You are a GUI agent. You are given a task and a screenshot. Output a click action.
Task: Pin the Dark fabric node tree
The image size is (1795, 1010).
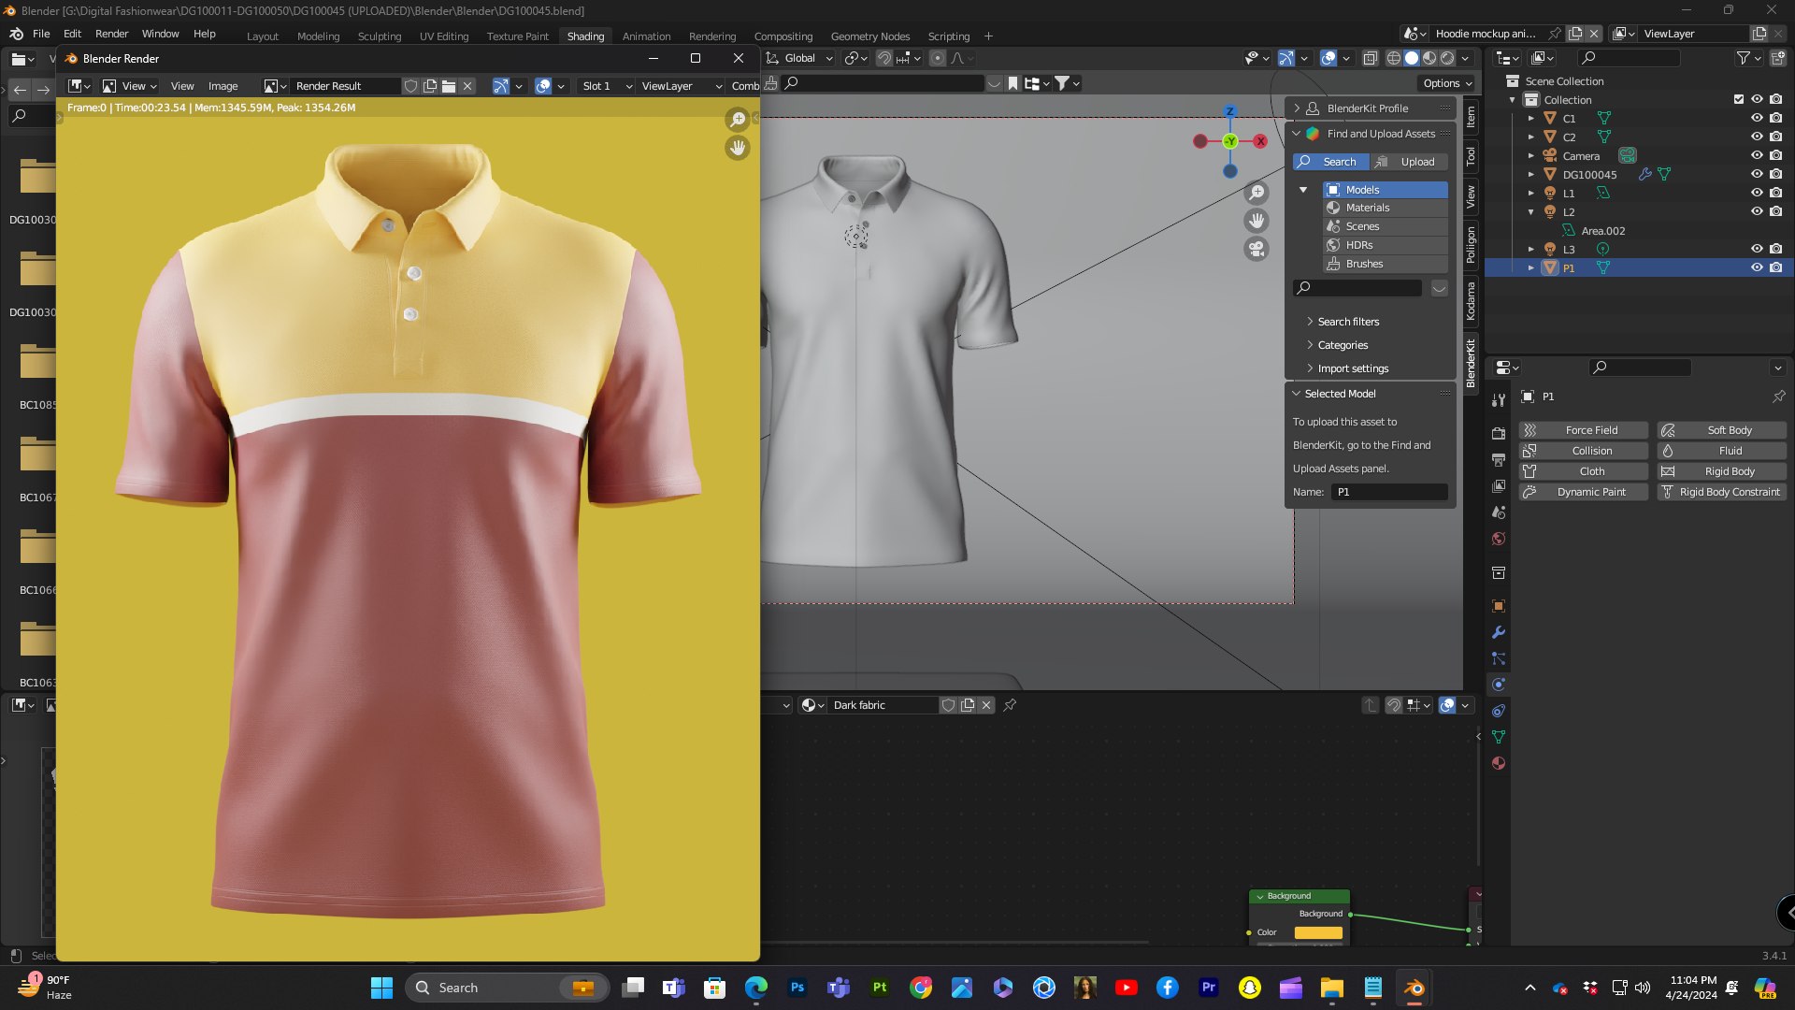1010,705
